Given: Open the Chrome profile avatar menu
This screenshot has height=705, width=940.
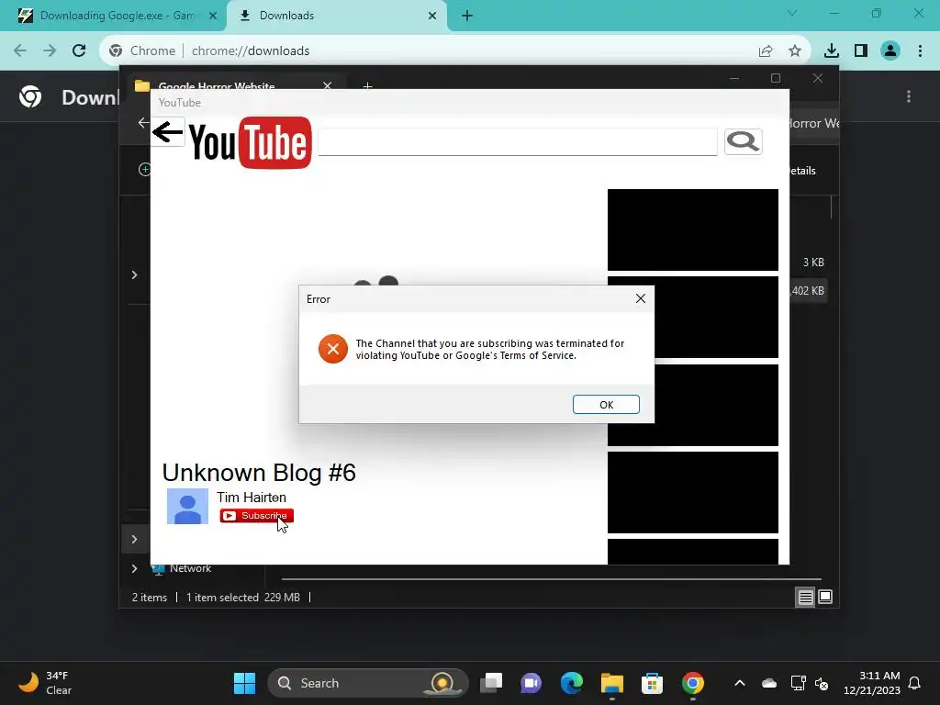Looking at the screenshot, I should coord(890,51).
